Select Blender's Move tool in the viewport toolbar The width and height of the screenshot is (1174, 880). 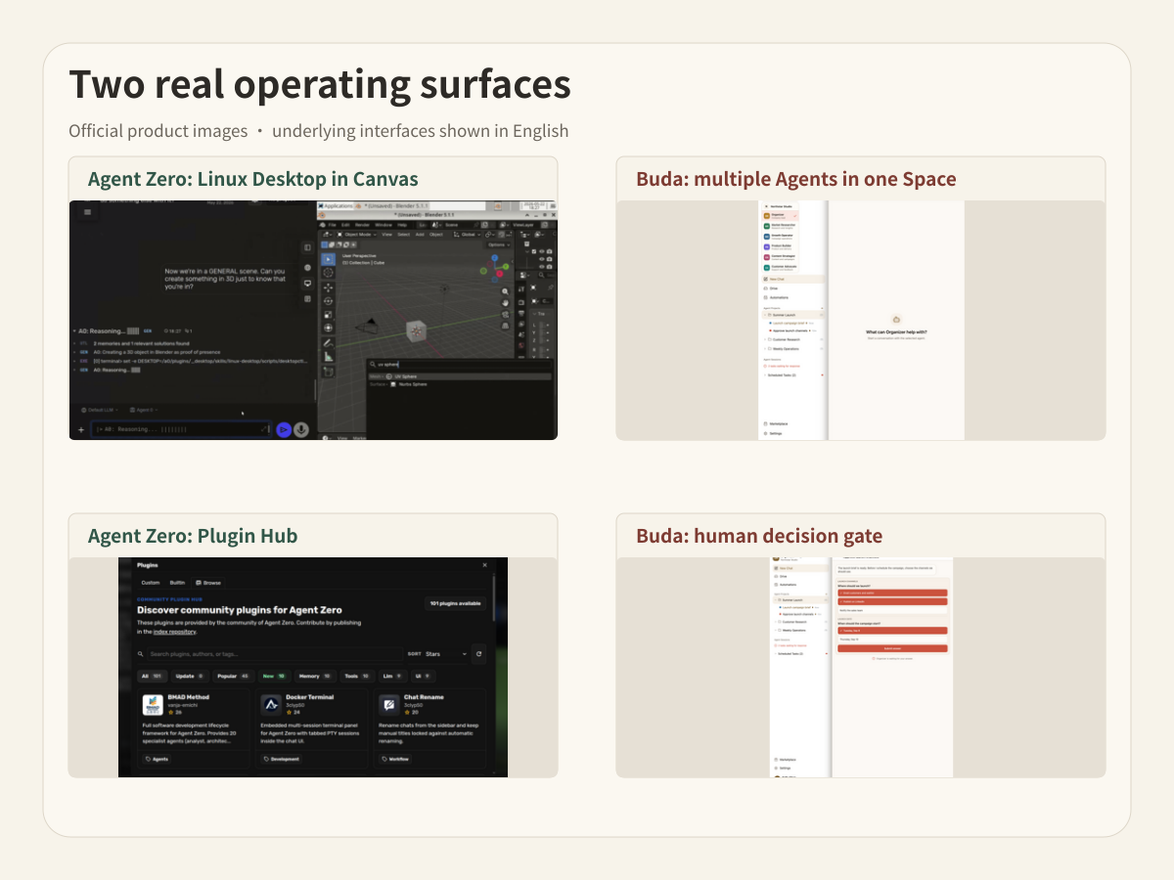click(x=328, y=287)
